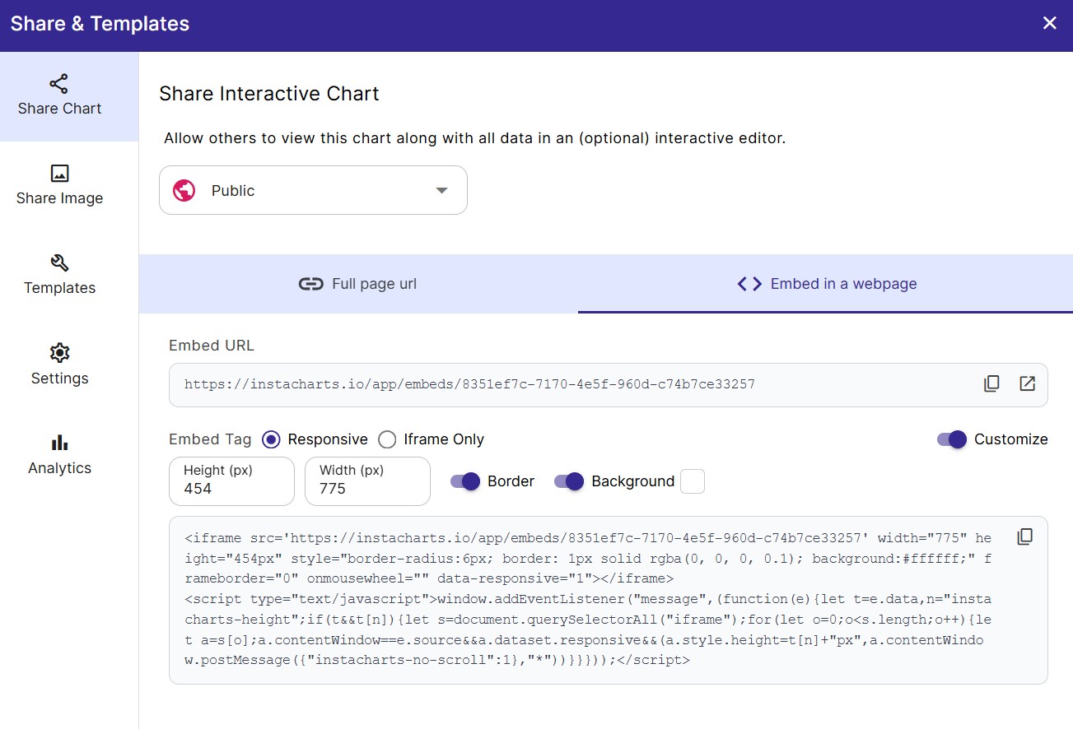Click inside the iframe embed code box
Viewport: 1073px width, 729px height.
[x=609, y=601]
